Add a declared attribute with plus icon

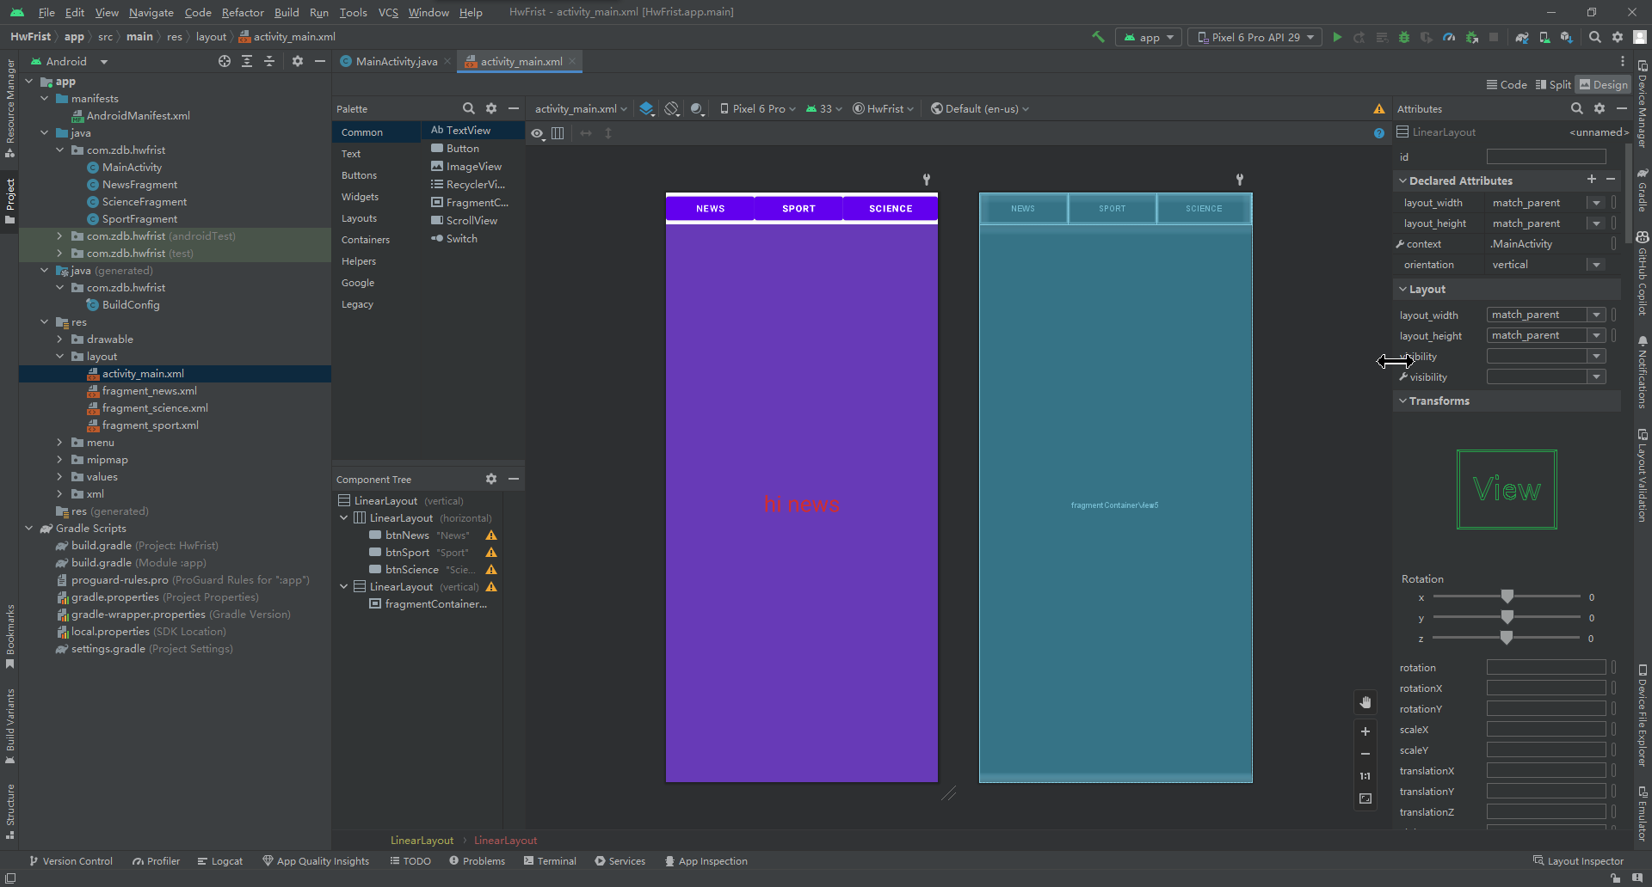click(x=1592, y=179)
